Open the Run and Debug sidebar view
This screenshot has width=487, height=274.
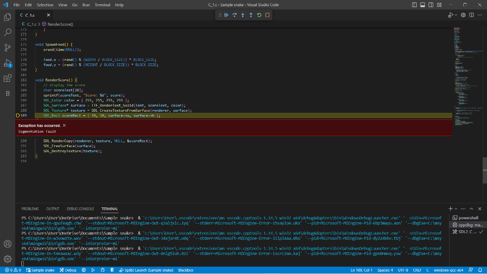(8, 63)
